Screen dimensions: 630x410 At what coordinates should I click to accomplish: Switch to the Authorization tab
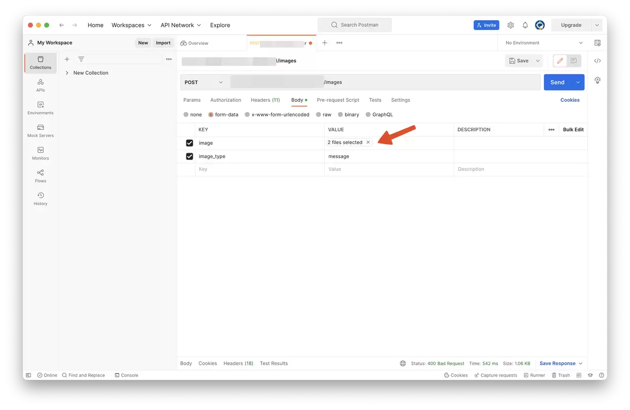225,100
